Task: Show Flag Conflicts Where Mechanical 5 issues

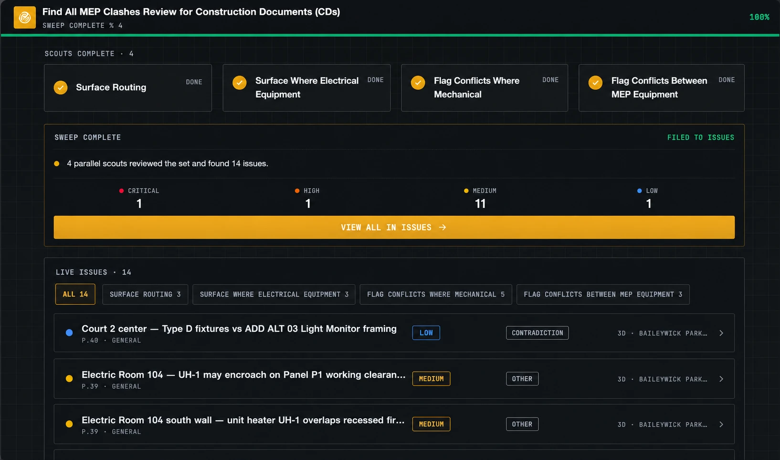Action: [x=436, y=294]
